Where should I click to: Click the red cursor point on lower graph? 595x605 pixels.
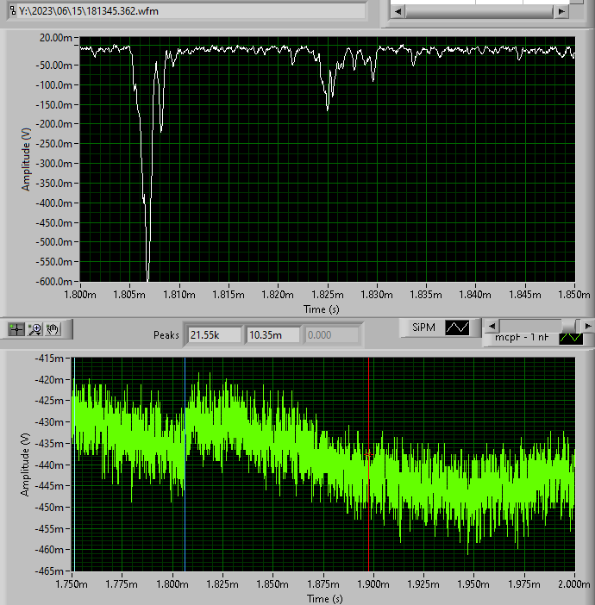click(369, 454)
